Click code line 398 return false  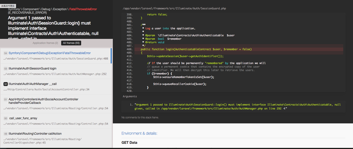point(157,14)
